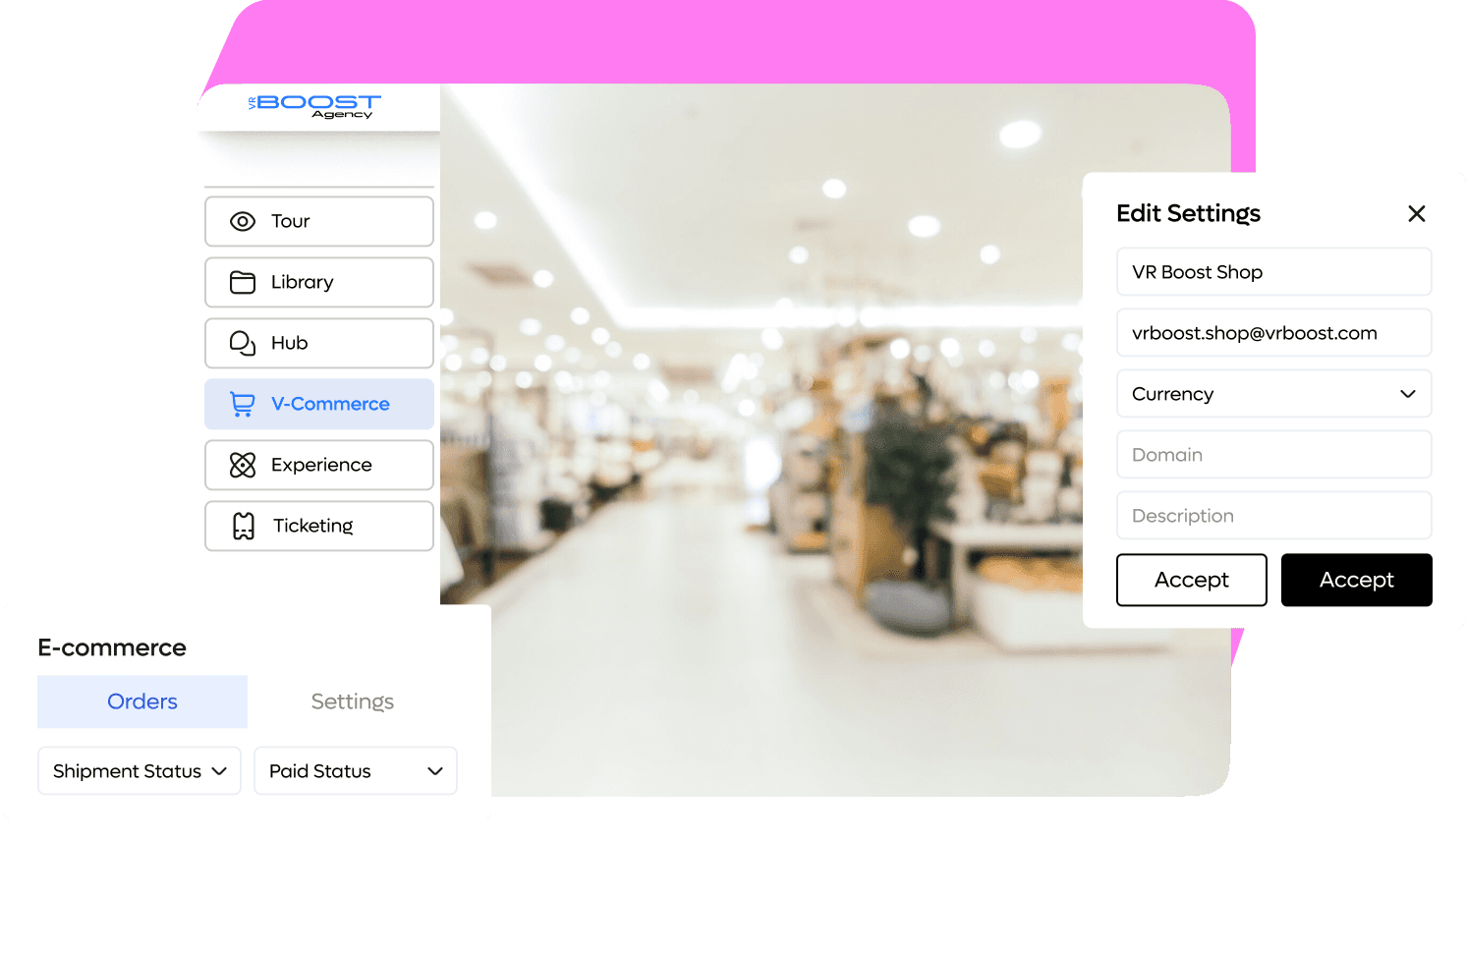The image size is (1466, 954).
Task: Expand the Paid Status dropdown
Action: click(x=356, y=771)
